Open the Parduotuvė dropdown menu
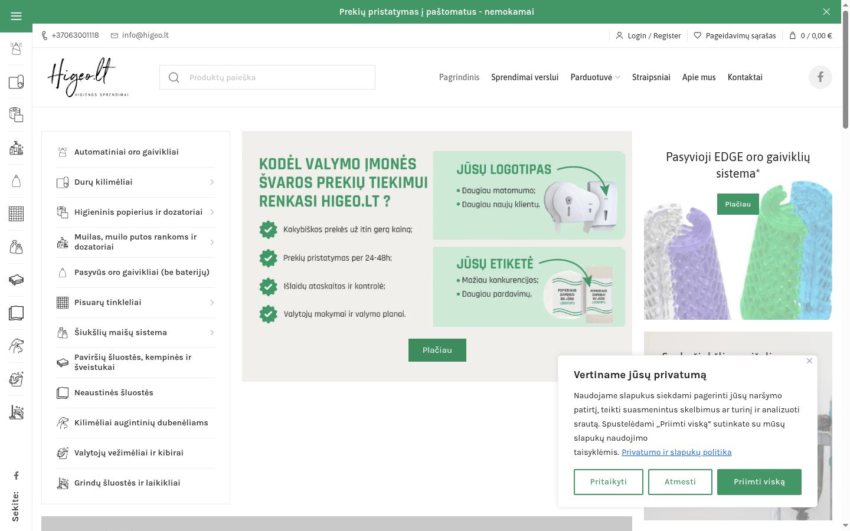The width and height of the screenshot is (850, 531). pos(595,77)
